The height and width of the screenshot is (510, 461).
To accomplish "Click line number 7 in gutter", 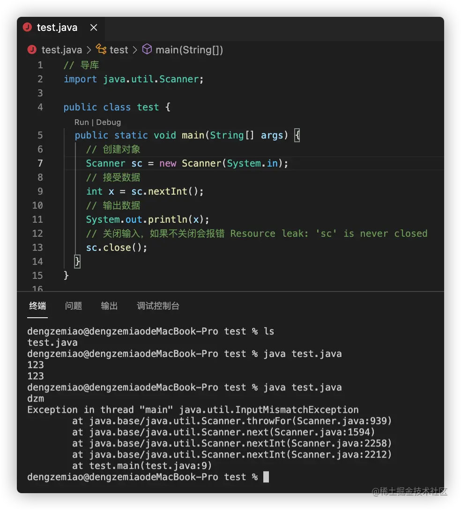I will pos(40,163).
